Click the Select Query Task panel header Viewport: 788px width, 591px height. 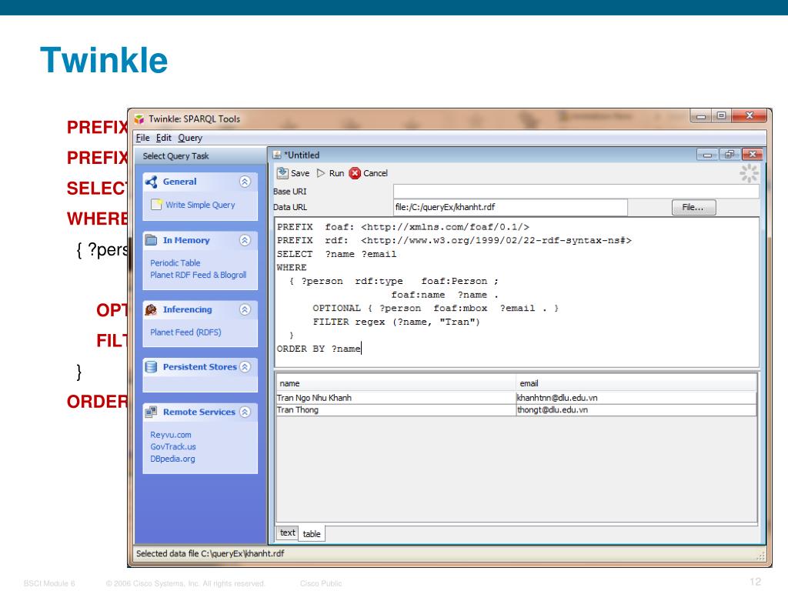click(200, 155)
